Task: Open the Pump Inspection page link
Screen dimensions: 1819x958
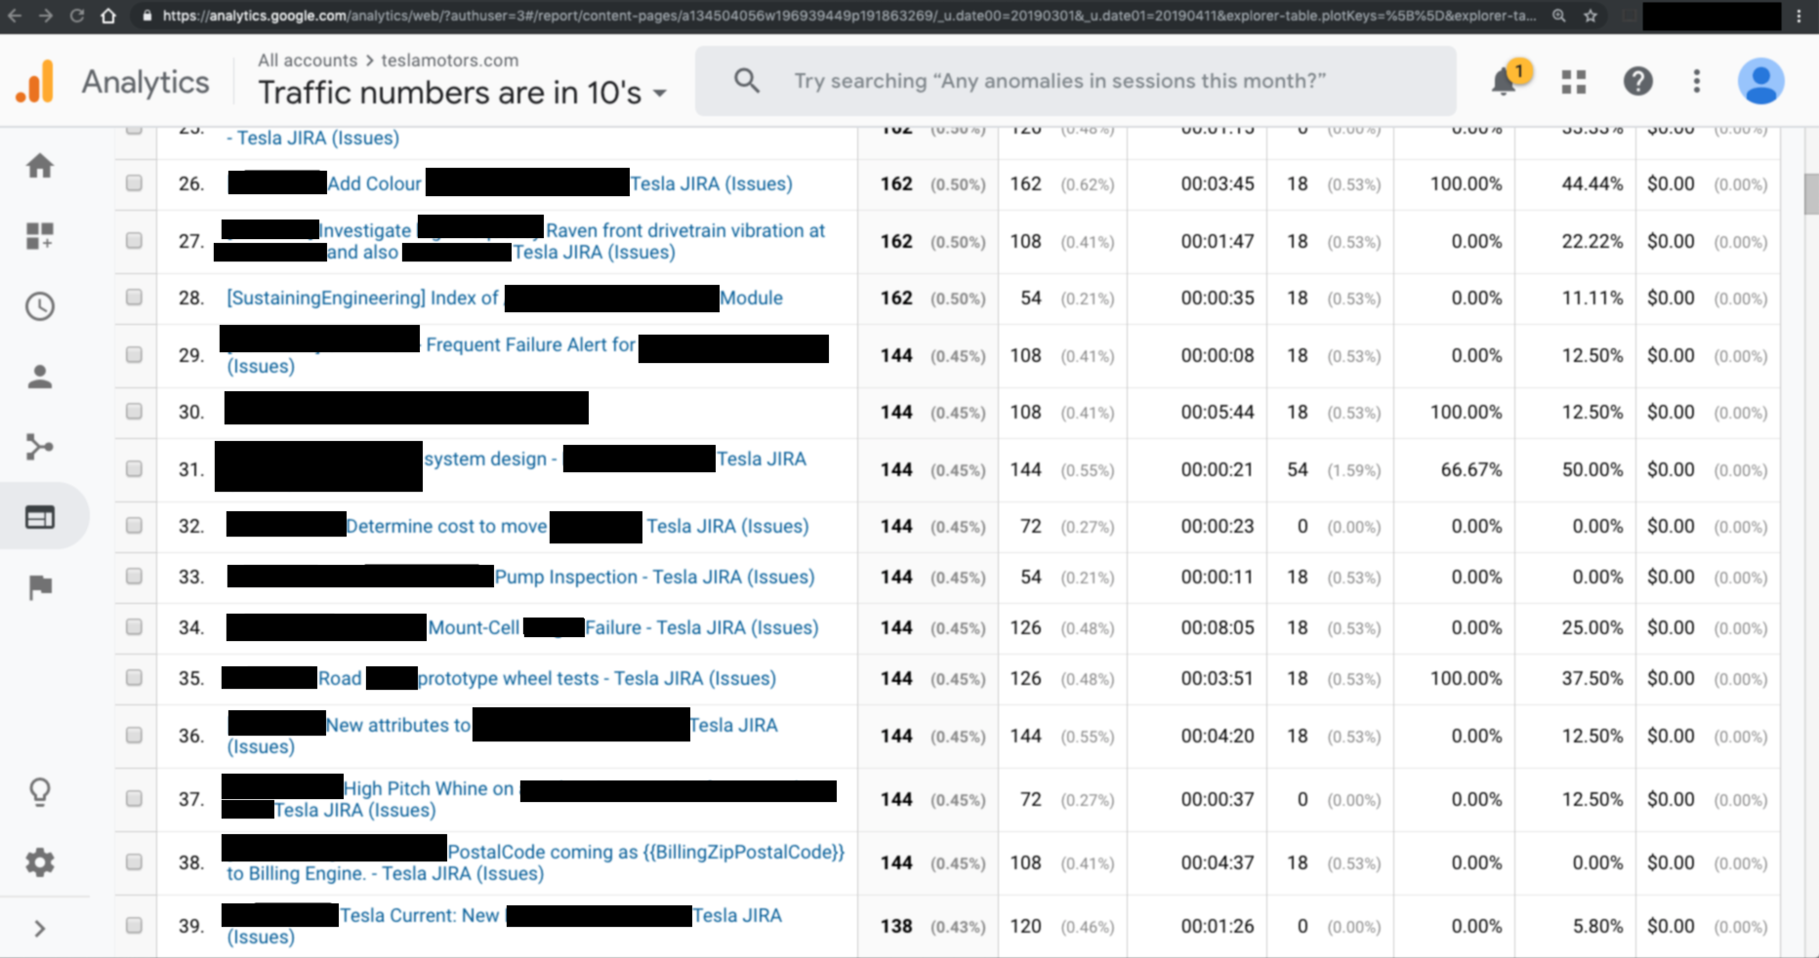Action: point(654,577)
